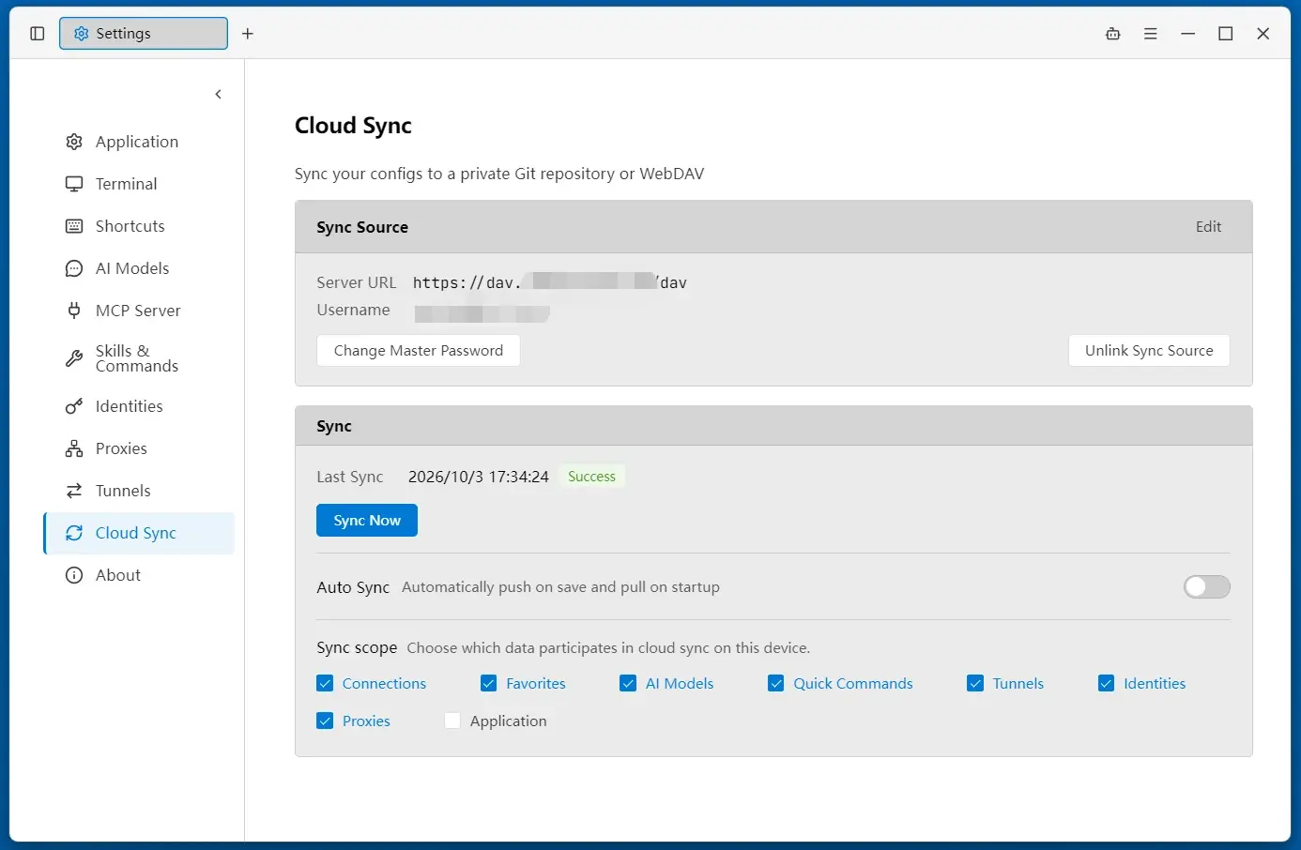
Task: Click the Skills & Commands wrench icon
Action: tap(74, 358)
